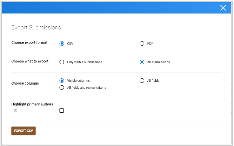This screenshot has width=234, height=146.
Task: Click the 'Highlight primary authors' label
Action: pos(32,104)
